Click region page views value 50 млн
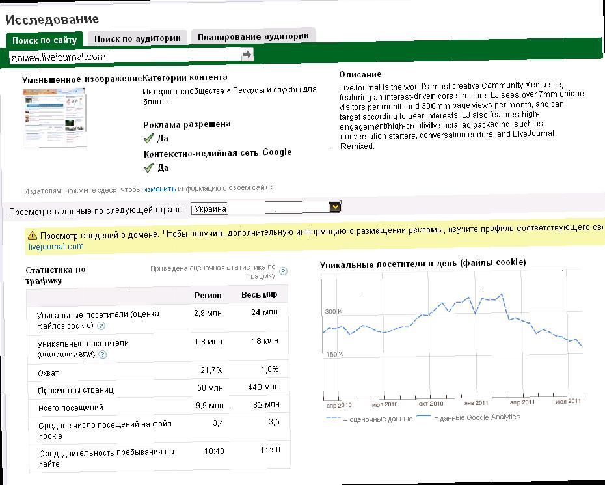 (210, 388)
